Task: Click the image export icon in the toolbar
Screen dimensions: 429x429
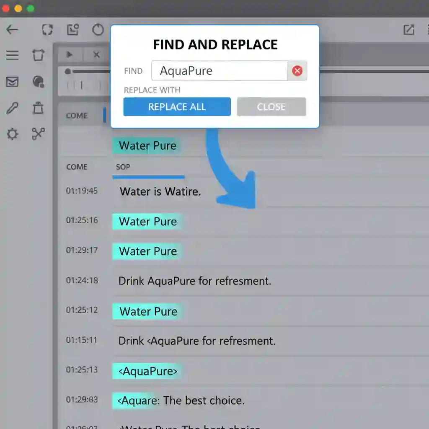Action: (x=73, y=30)
